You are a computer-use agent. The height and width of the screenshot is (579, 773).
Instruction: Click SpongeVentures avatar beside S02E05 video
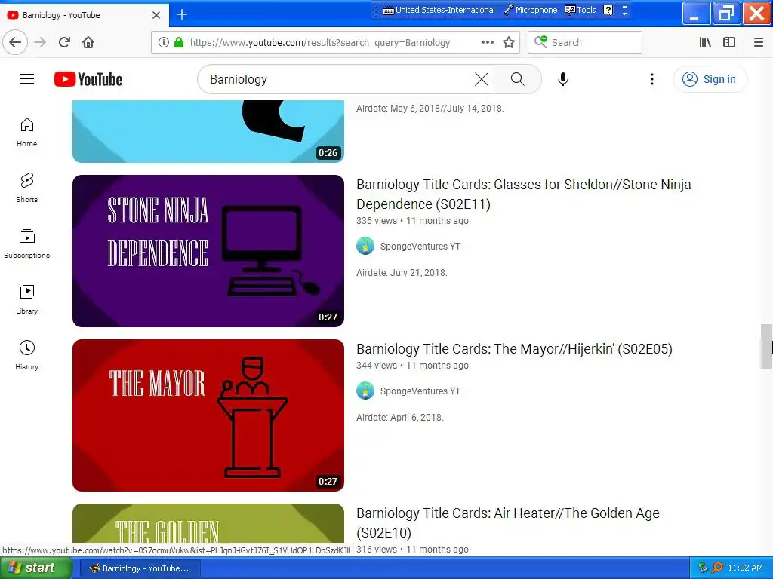pos(365,391)
